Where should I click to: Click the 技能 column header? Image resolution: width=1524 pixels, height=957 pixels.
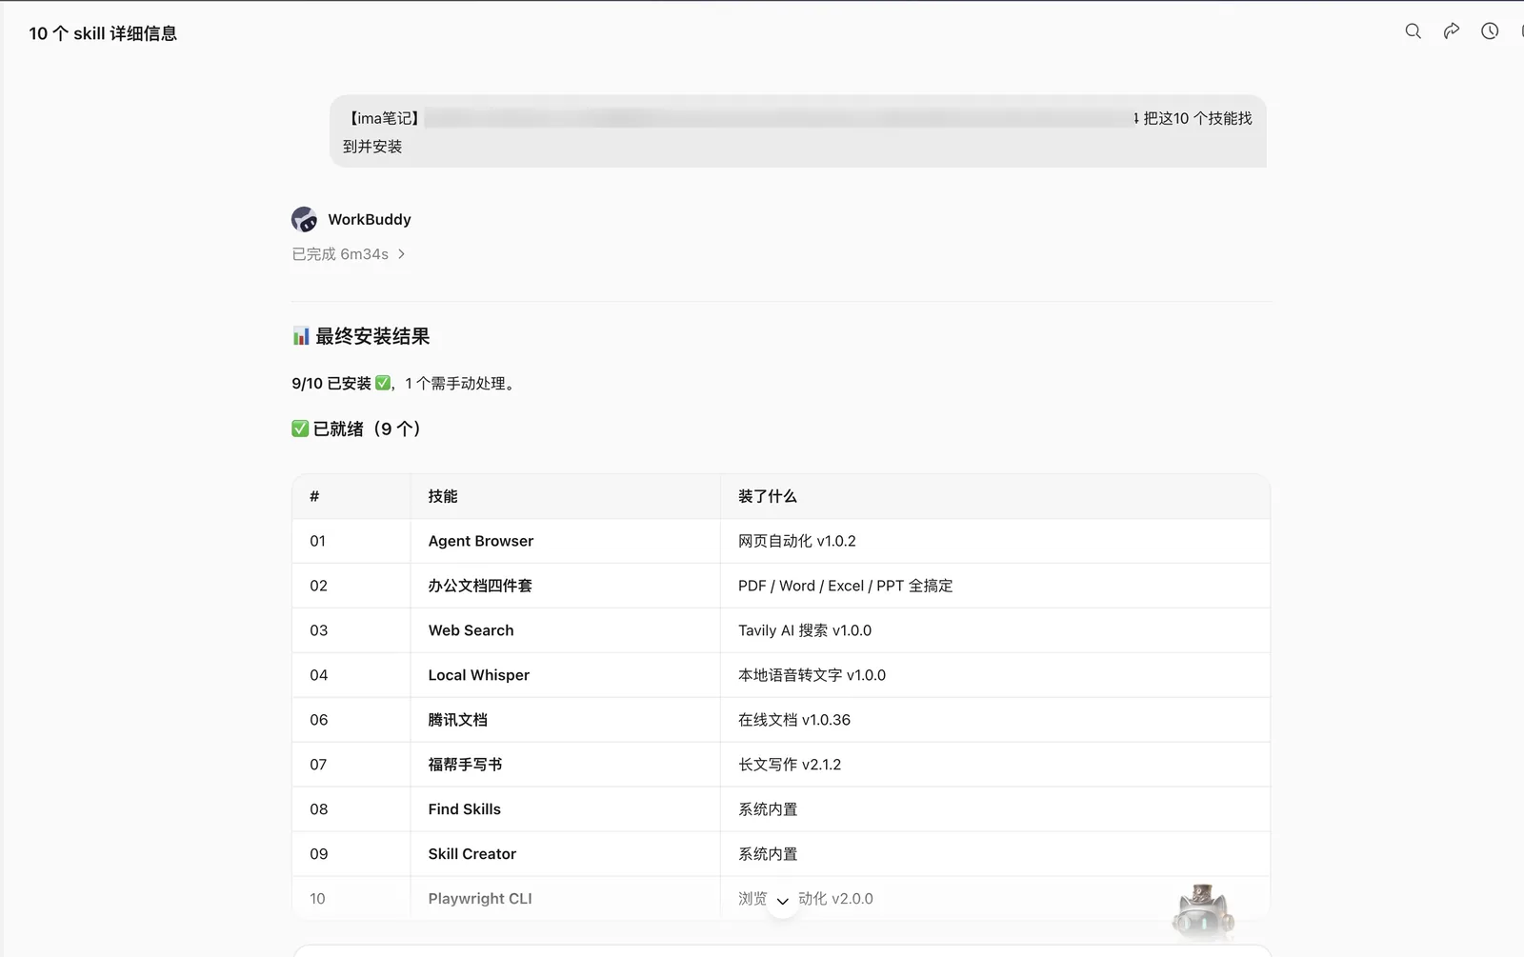443,496
